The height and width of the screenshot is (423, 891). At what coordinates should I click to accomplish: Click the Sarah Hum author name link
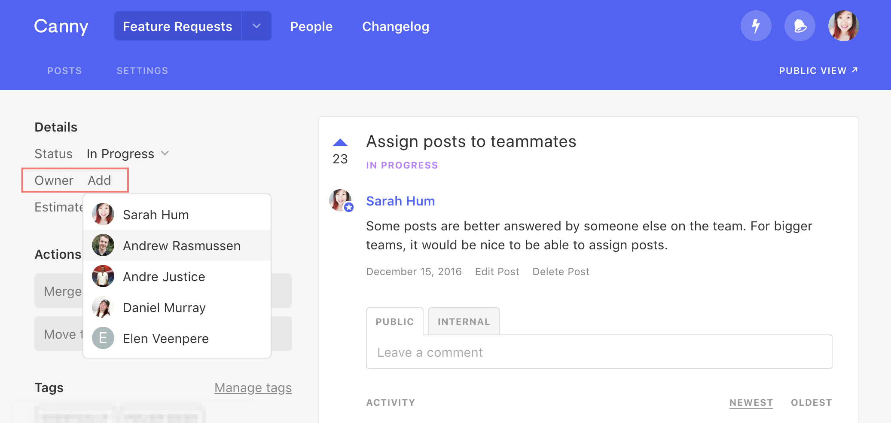pyautogui.click(x=400, y=201)
